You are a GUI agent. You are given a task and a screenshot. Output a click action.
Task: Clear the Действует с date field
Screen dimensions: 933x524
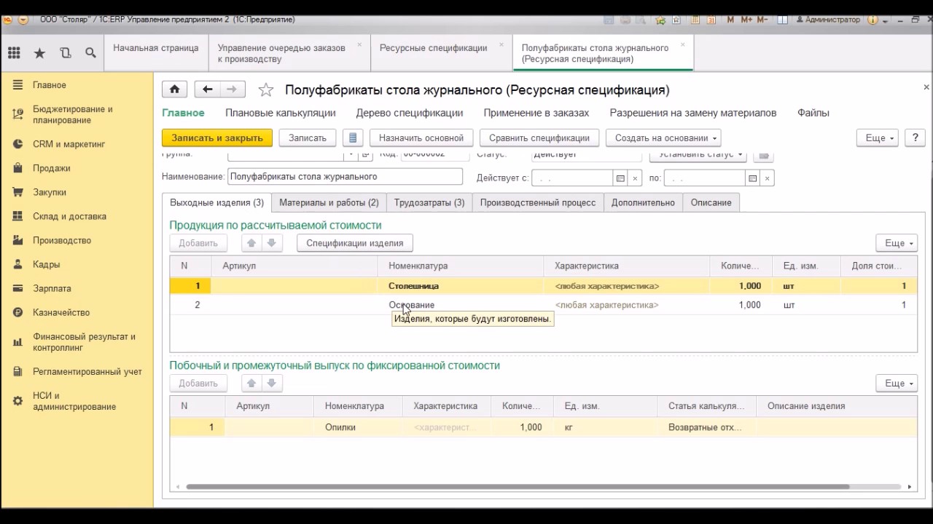click(635, 178)
